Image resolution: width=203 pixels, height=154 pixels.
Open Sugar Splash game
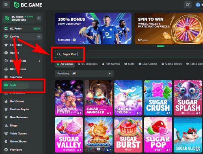coord(188,98)
